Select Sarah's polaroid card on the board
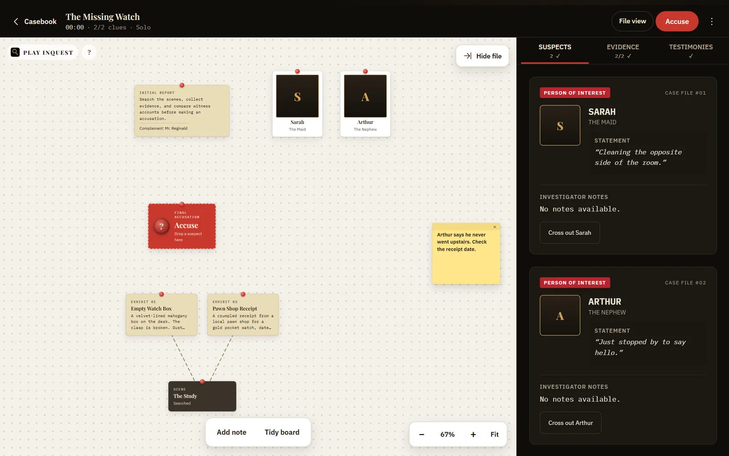This screenshot has height=456, width=729. tap(298, 104)
